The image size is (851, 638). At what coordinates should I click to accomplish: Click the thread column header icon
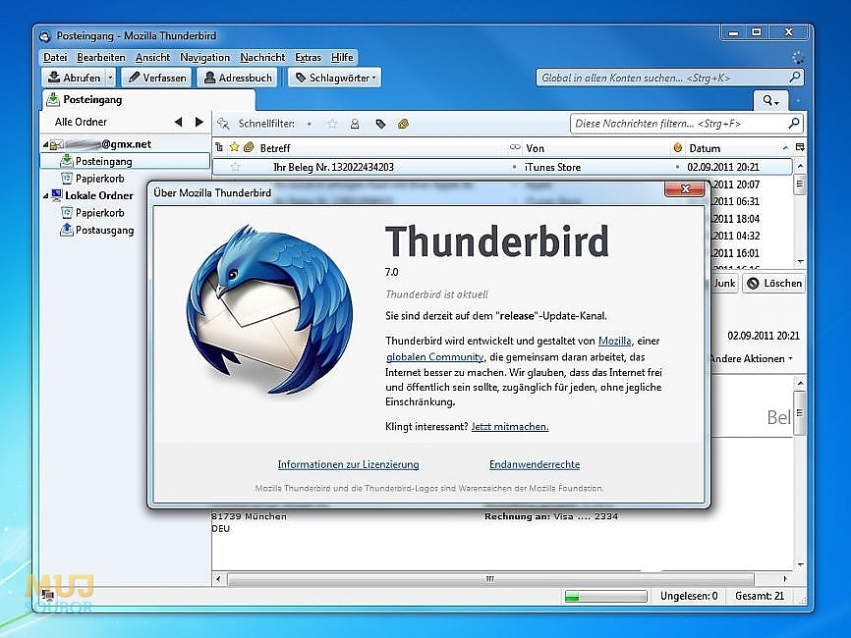click(x=219, y=147)
